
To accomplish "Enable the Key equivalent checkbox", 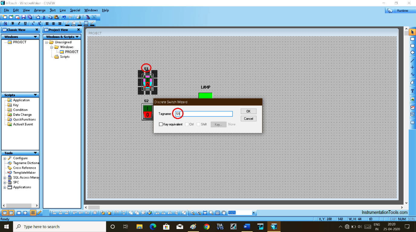I will 161,124.
